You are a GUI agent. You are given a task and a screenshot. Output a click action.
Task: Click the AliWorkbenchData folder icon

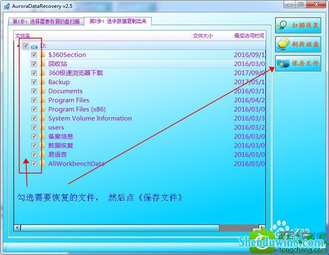(x=42, y=163)
